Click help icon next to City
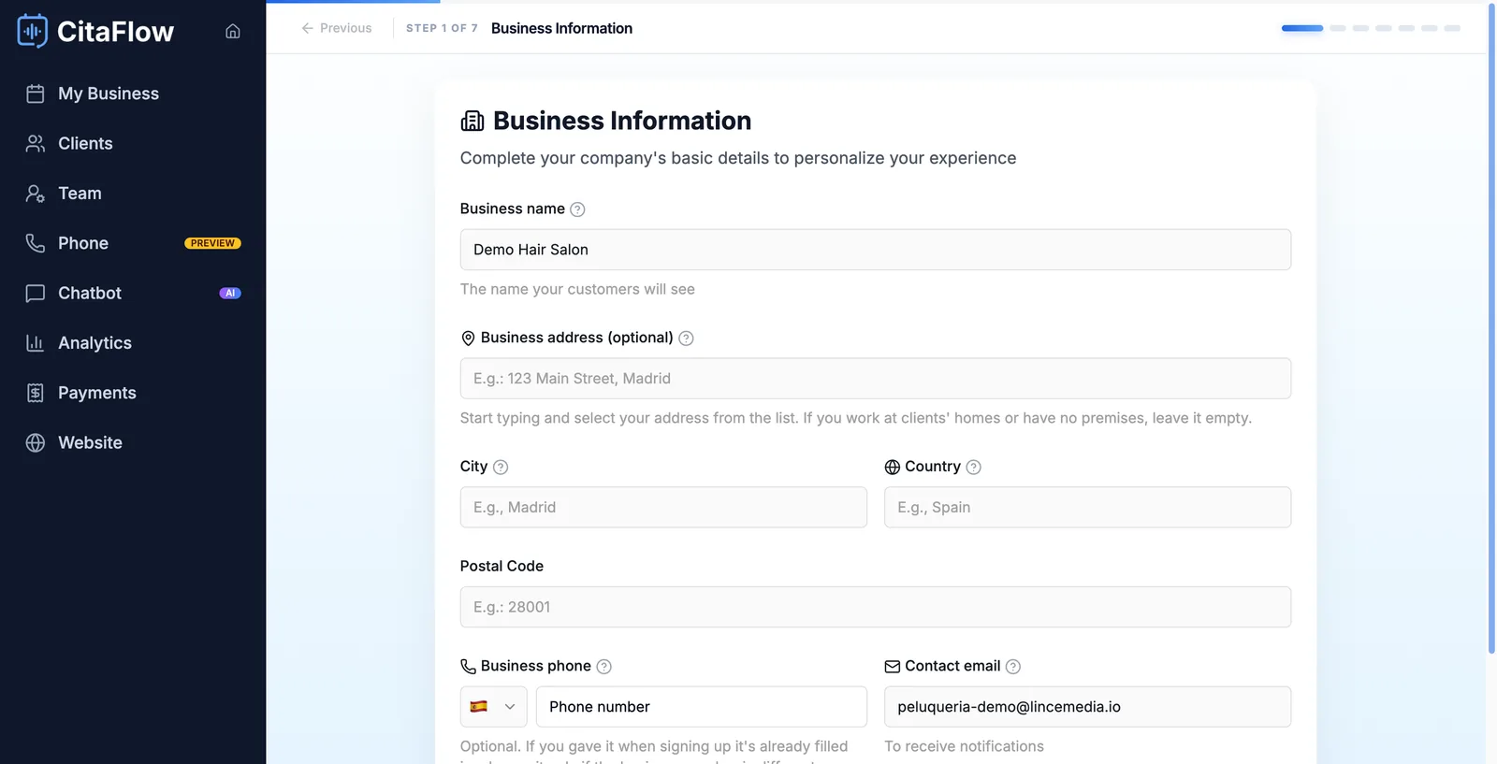 pos(501,467)
